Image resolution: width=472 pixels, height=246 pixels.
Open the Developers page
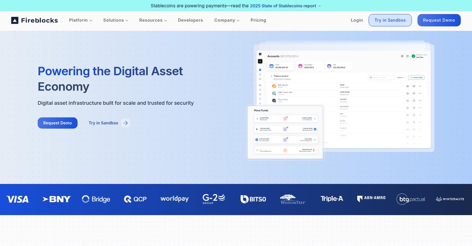[190, 20]
